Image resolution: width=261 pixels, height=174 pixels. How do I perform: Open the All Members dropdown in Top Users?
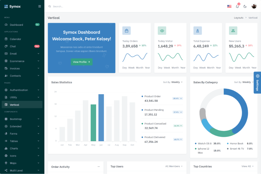[174, 166]
